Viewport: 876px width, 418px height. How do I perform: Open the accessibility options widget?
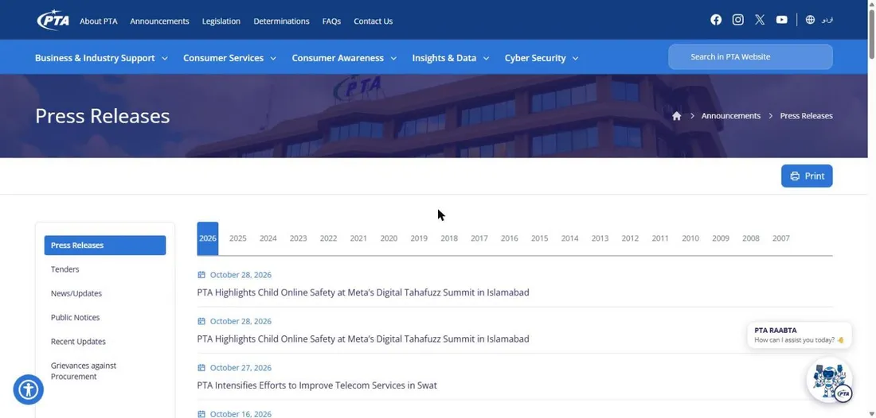(29, 389)
